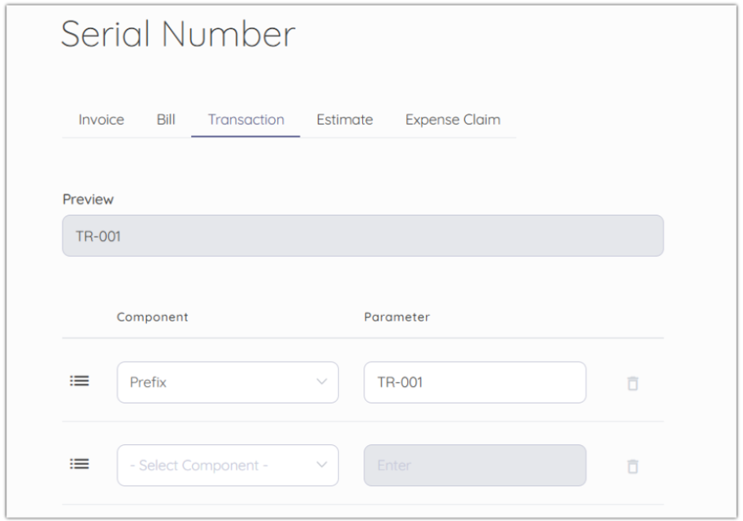Click the Parameter column header

coord(397,317)
